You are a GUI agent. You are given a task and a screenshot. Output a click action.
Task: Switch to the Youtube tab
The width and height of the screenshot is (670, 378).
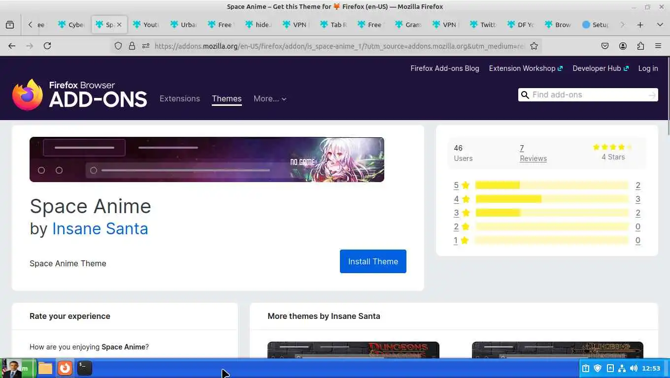(x=146, y=25)
